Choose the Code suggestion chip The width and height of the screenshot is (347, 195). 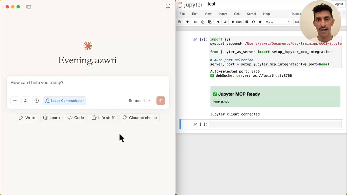tap(76, 118)
